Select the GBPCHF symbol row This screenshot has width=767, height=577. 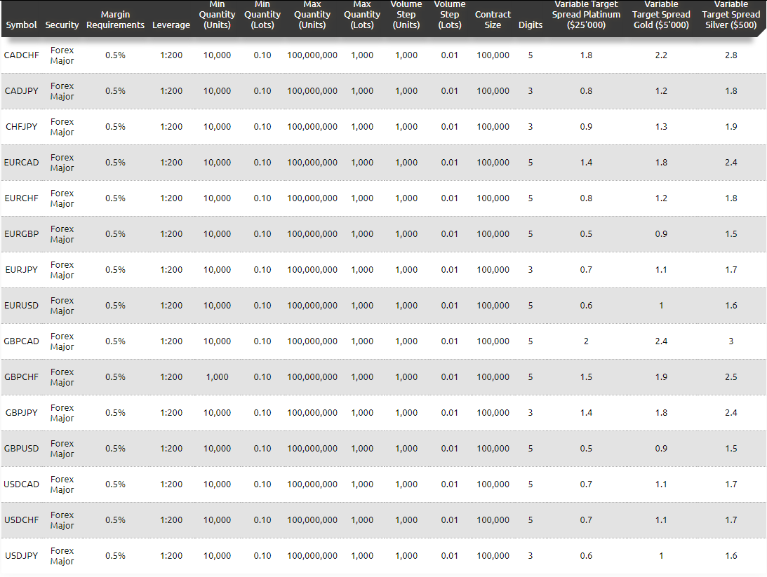[x=383, y=377]
